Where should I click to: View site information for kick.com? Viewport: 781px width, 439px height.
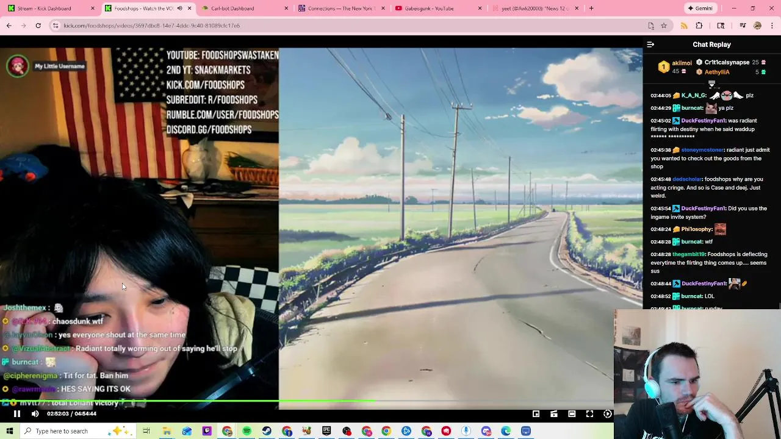pos(56,26)
